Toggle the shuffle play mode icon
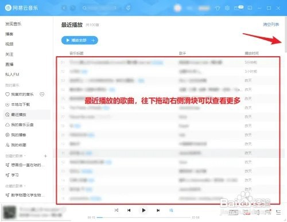The width and height of the screenshot is (287, 222). (x=117, y=210)
